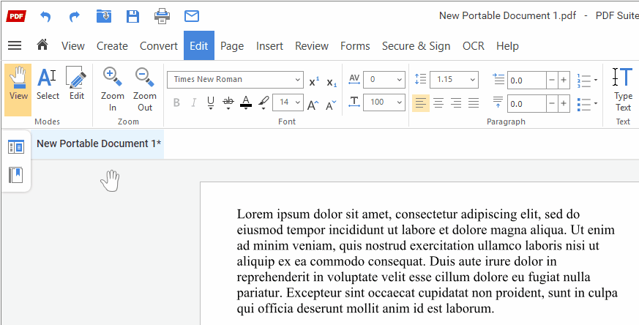This screenshot has width=639, height=325.
Task: Open the Insert ribbon tab
Action: tap(269, 45)
